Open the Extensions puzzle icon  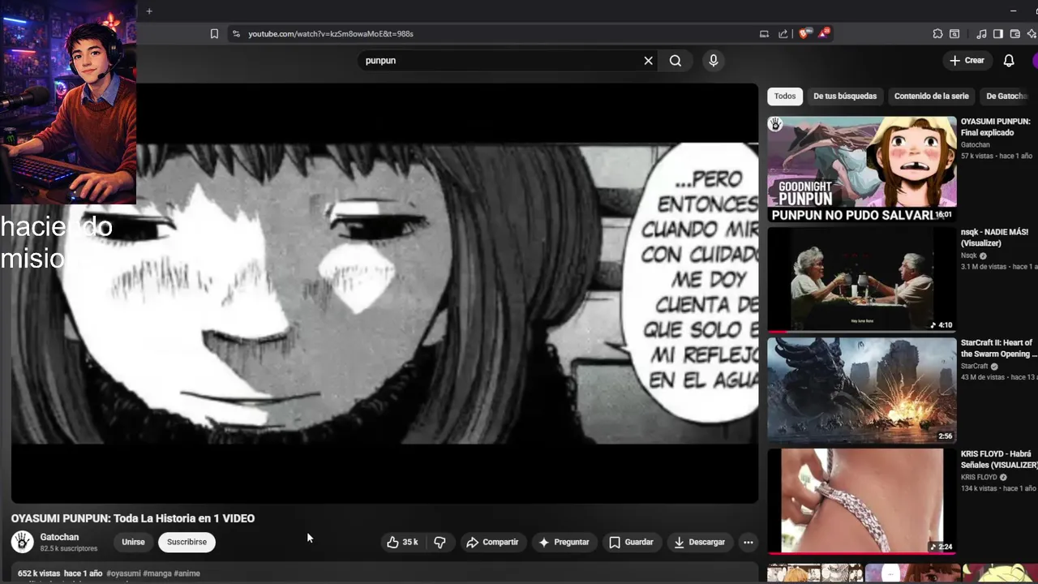937,34
